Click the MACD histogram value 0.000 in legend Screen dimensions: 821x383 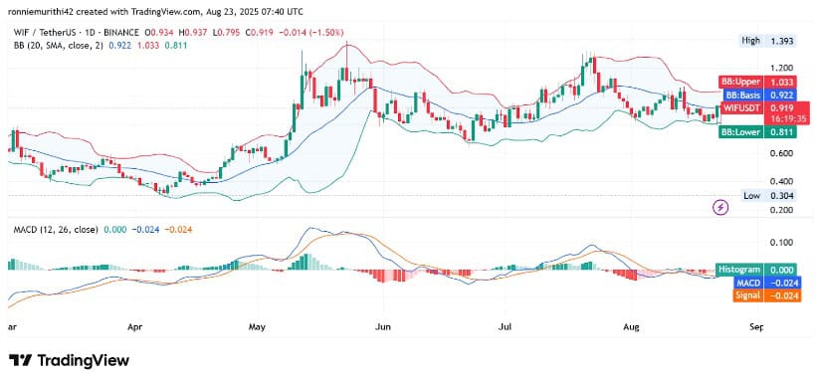115,229
